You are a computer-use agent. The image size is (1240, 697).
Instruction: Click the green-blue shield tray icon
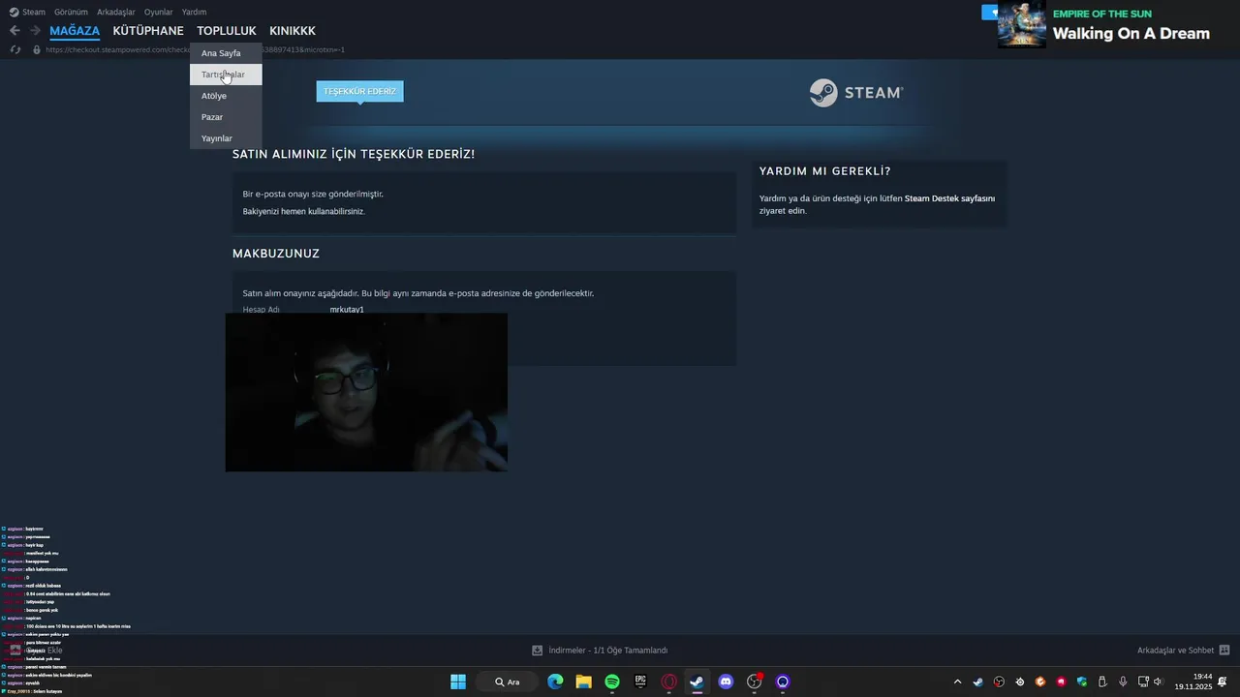pyautogui.click(x=1081, y=682)
